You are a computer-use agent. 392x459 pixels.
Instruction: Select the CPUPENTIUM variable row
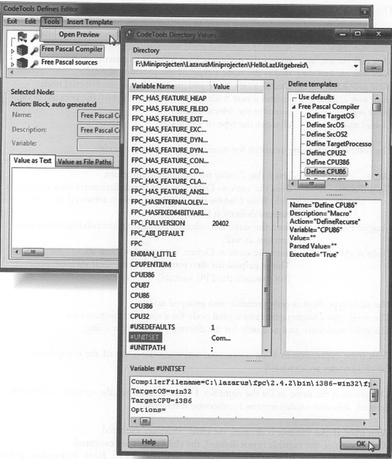196,264
